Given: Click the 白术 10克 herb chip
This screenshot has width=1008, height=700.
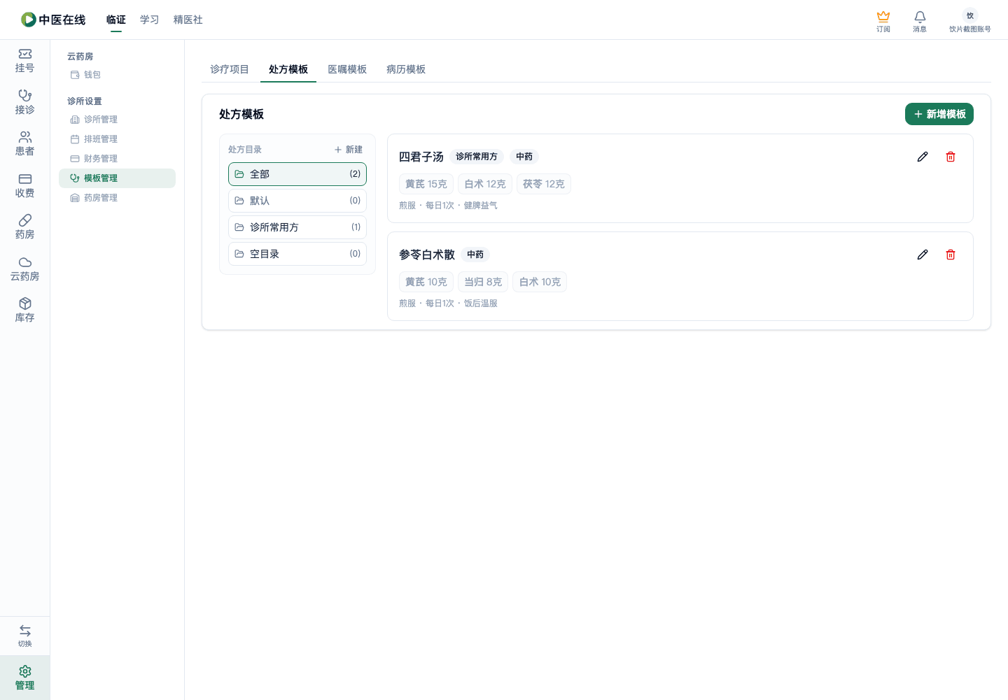Looking at the screenshot, I should click(540, 282).
